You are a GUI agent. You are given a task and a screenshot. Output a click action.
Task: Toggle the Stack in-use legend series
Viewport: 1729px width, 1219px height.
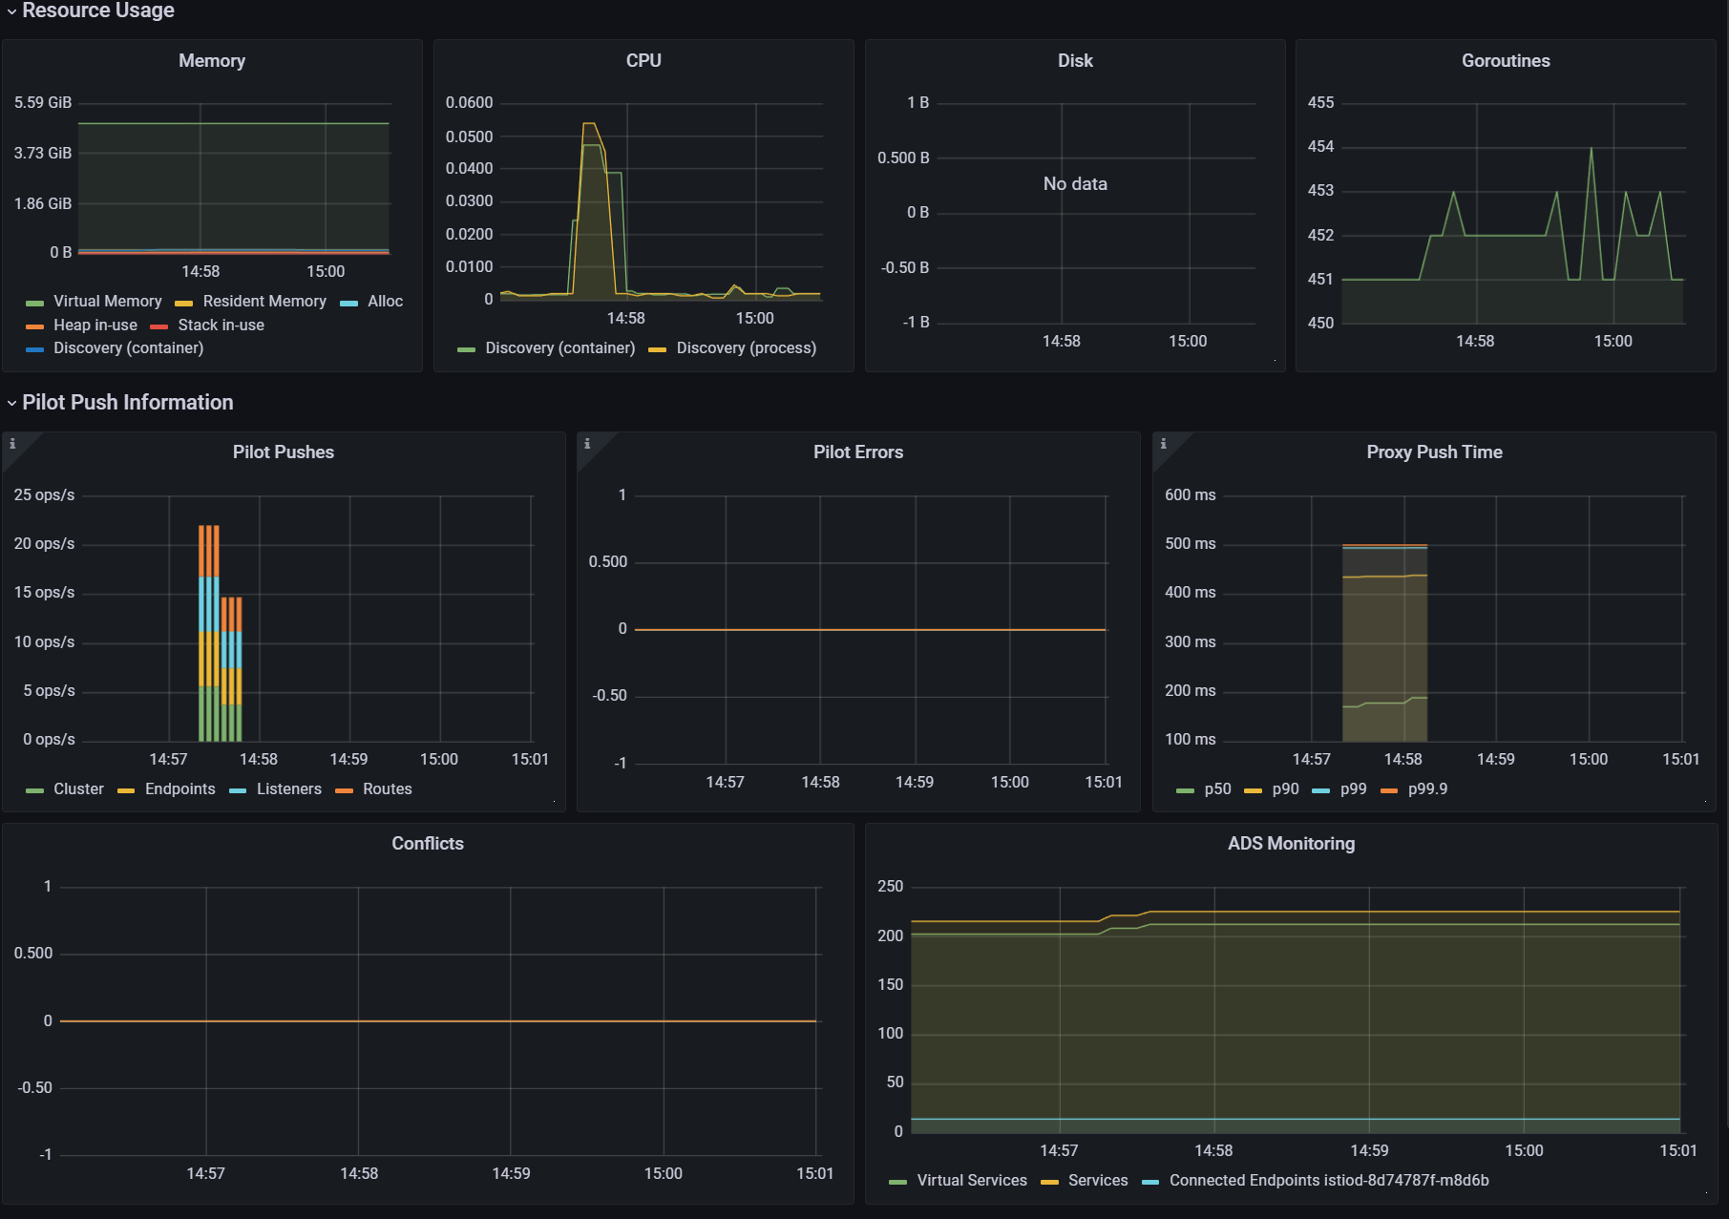221,326
